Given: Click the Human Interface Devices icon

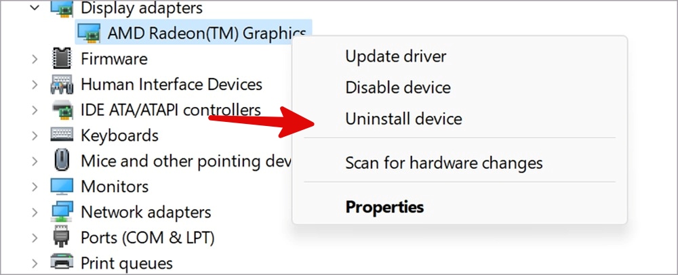Looking at the screenshot, I should point(62,84).
